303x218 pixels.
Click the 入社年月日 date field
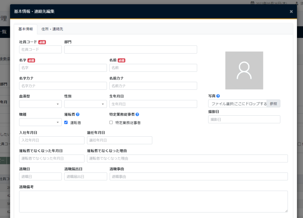pyautogui.click(x=52, y=140)
